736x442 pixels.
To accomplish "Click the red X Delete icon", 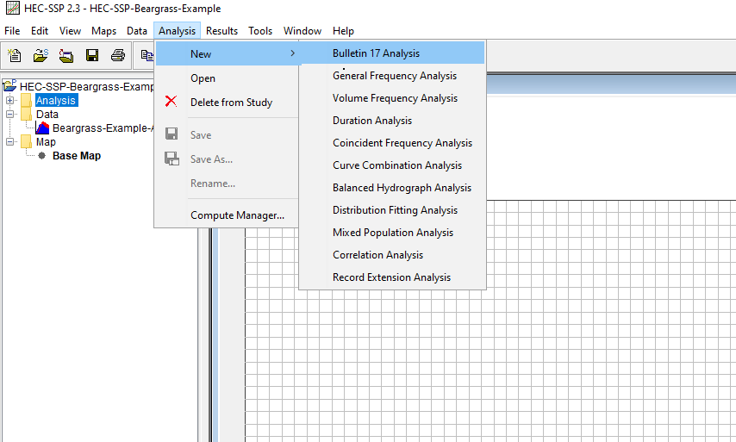I will [172, 101].
